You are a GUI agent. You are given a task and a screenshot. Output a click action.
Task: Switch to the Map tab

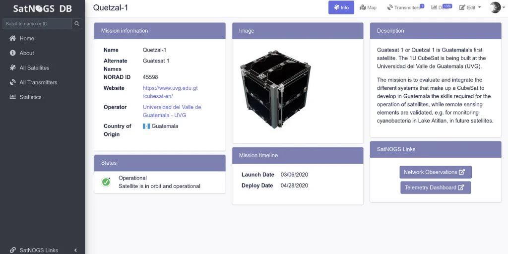(368, 7)
